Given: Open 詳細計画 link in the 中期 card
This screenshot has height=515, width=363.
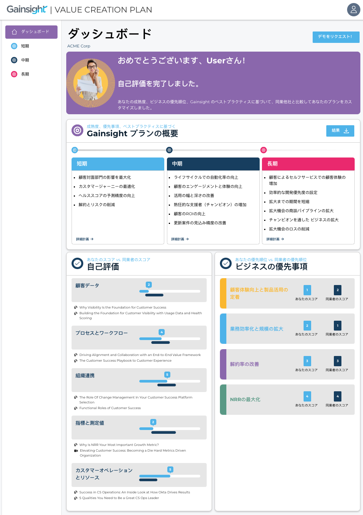Looking at the screenshot, I should 180,239.
